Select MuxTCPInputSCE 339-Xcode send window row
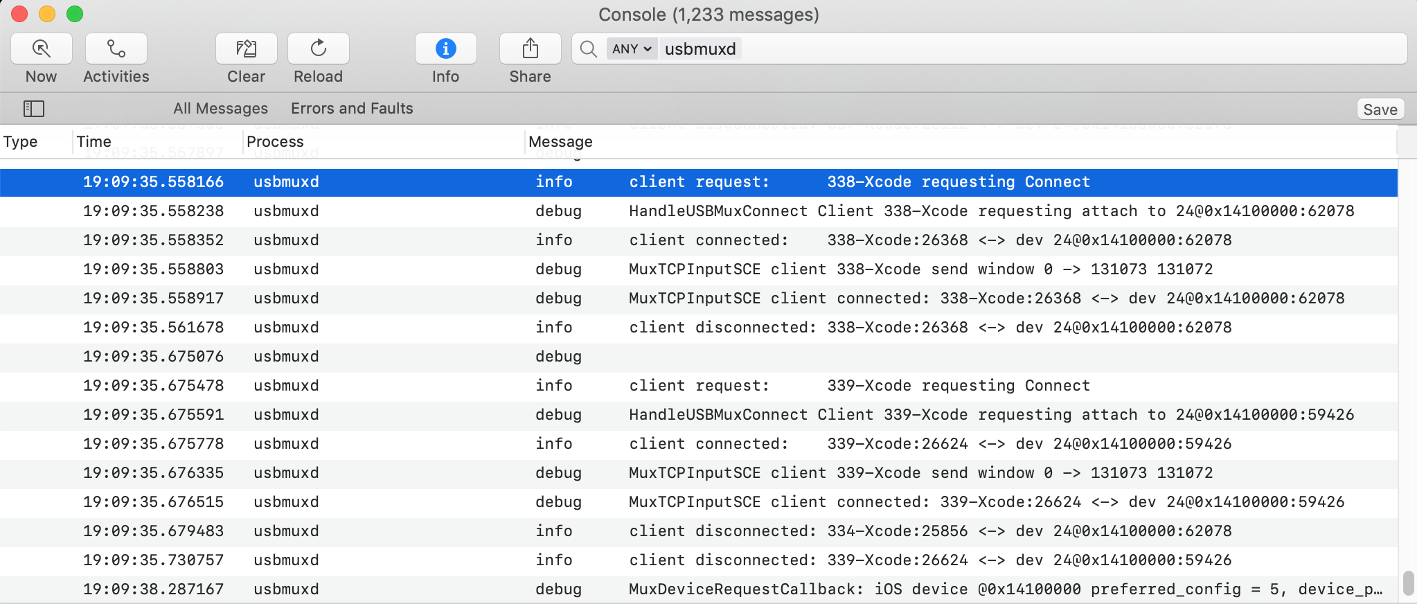 click(x=699, y=473)
